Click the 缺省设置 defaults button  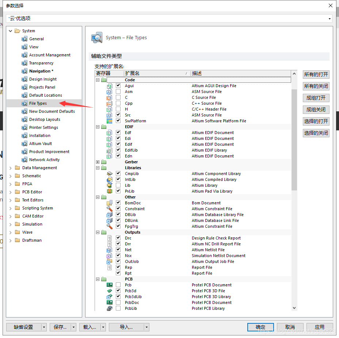point(24,327)
